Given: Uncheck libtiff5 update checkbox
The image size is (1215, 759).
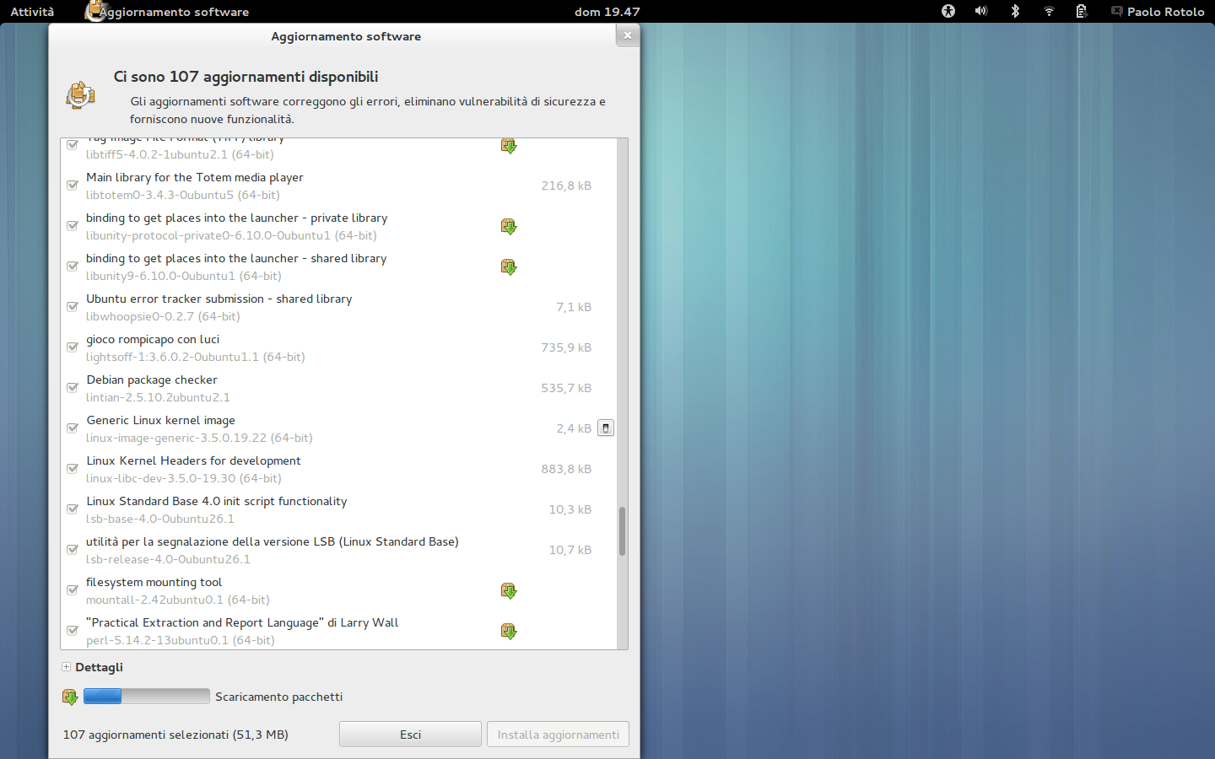Looking at the screenshot, I should pos(73,145).
